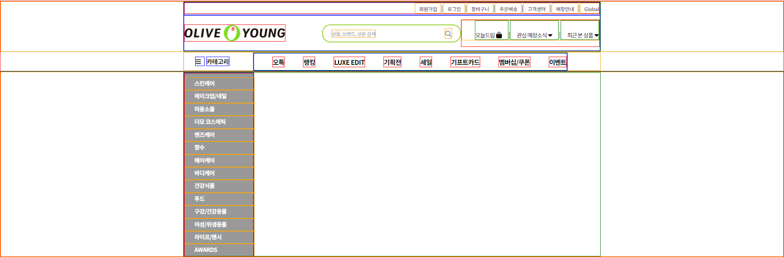Open the 맨즈케어 category
784x258 pixels.
[x=219, y=135]
